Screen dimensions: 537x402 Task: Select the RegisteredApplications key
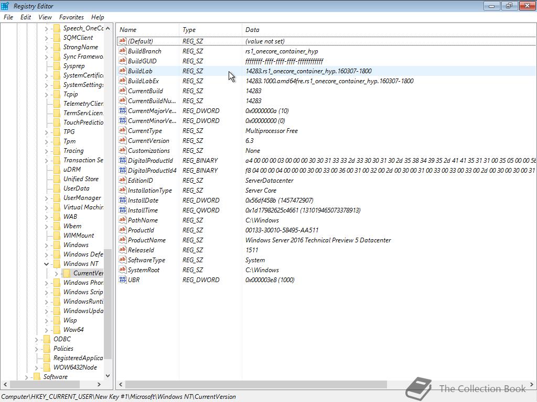tap(78, 358)
